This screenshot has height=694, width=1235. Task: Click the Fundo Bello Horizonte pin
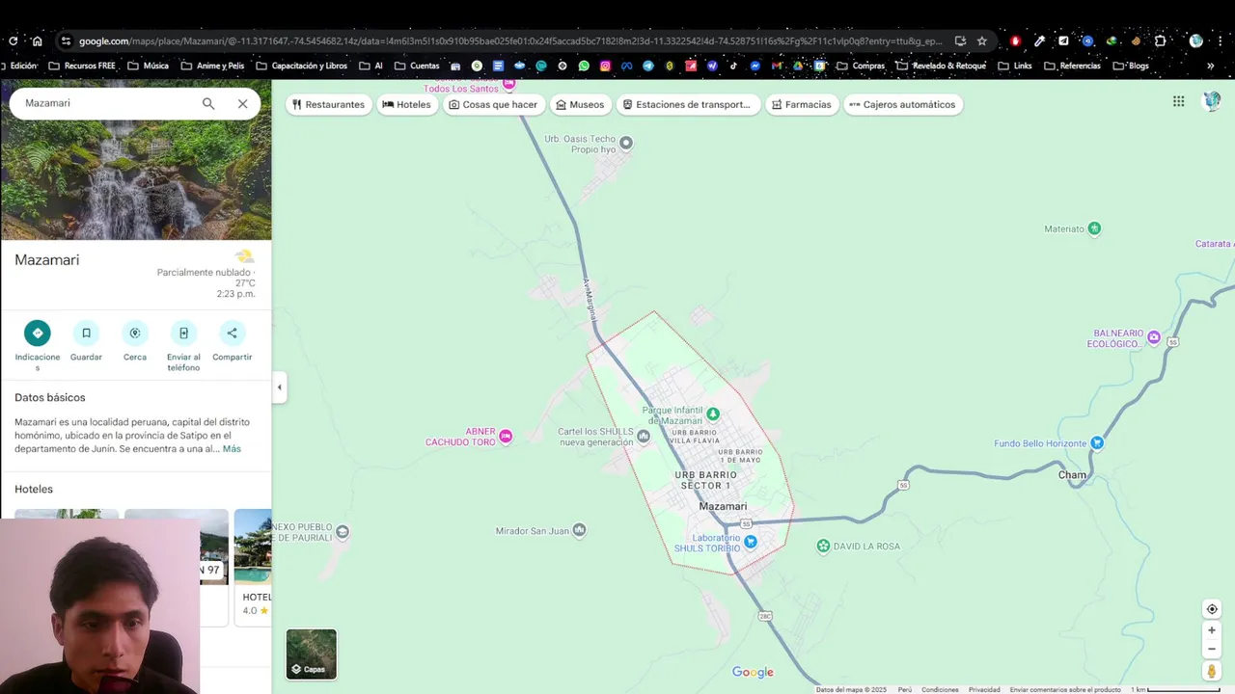tap(1097, 443)
